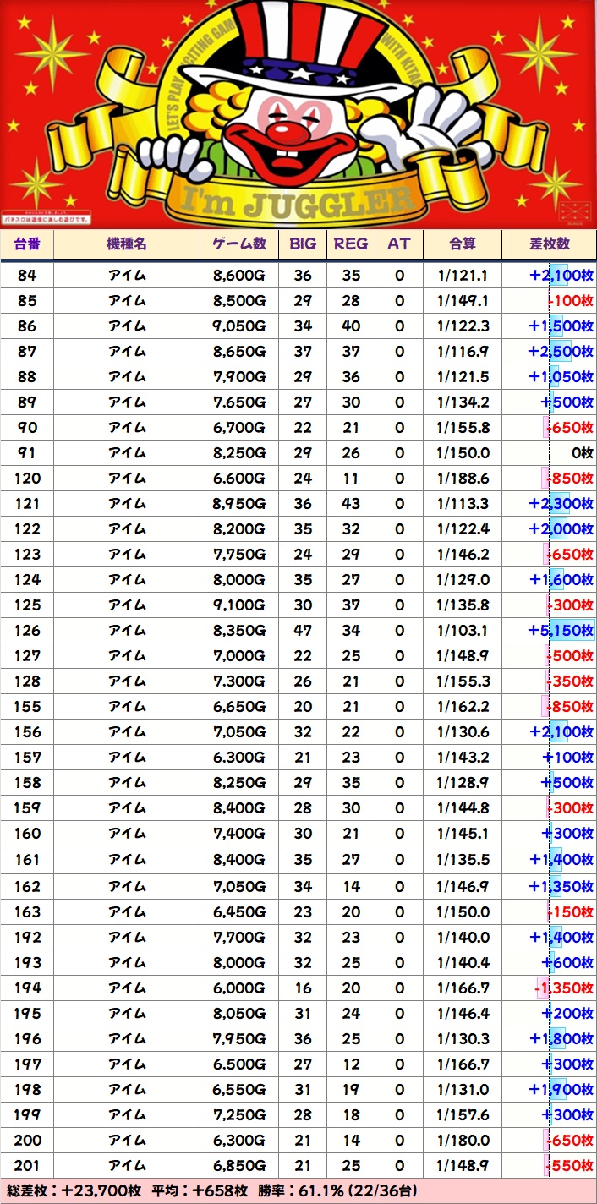Click the +1,800枚 difference value
The width and height of the screenshot is (597, 1204).
pyautogui.click(x=561, y=1038)
